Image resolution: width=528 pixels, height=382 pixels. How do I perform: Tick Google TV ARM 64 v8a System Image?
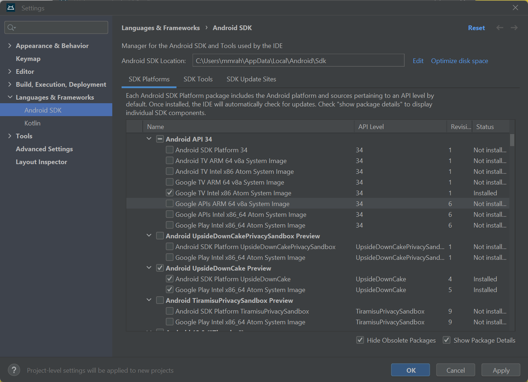click(170, 182)
